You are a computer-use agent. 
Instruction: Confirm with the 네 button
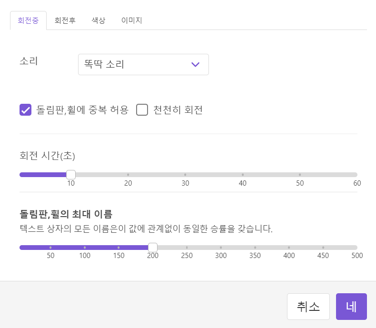[x=351, y=307]
